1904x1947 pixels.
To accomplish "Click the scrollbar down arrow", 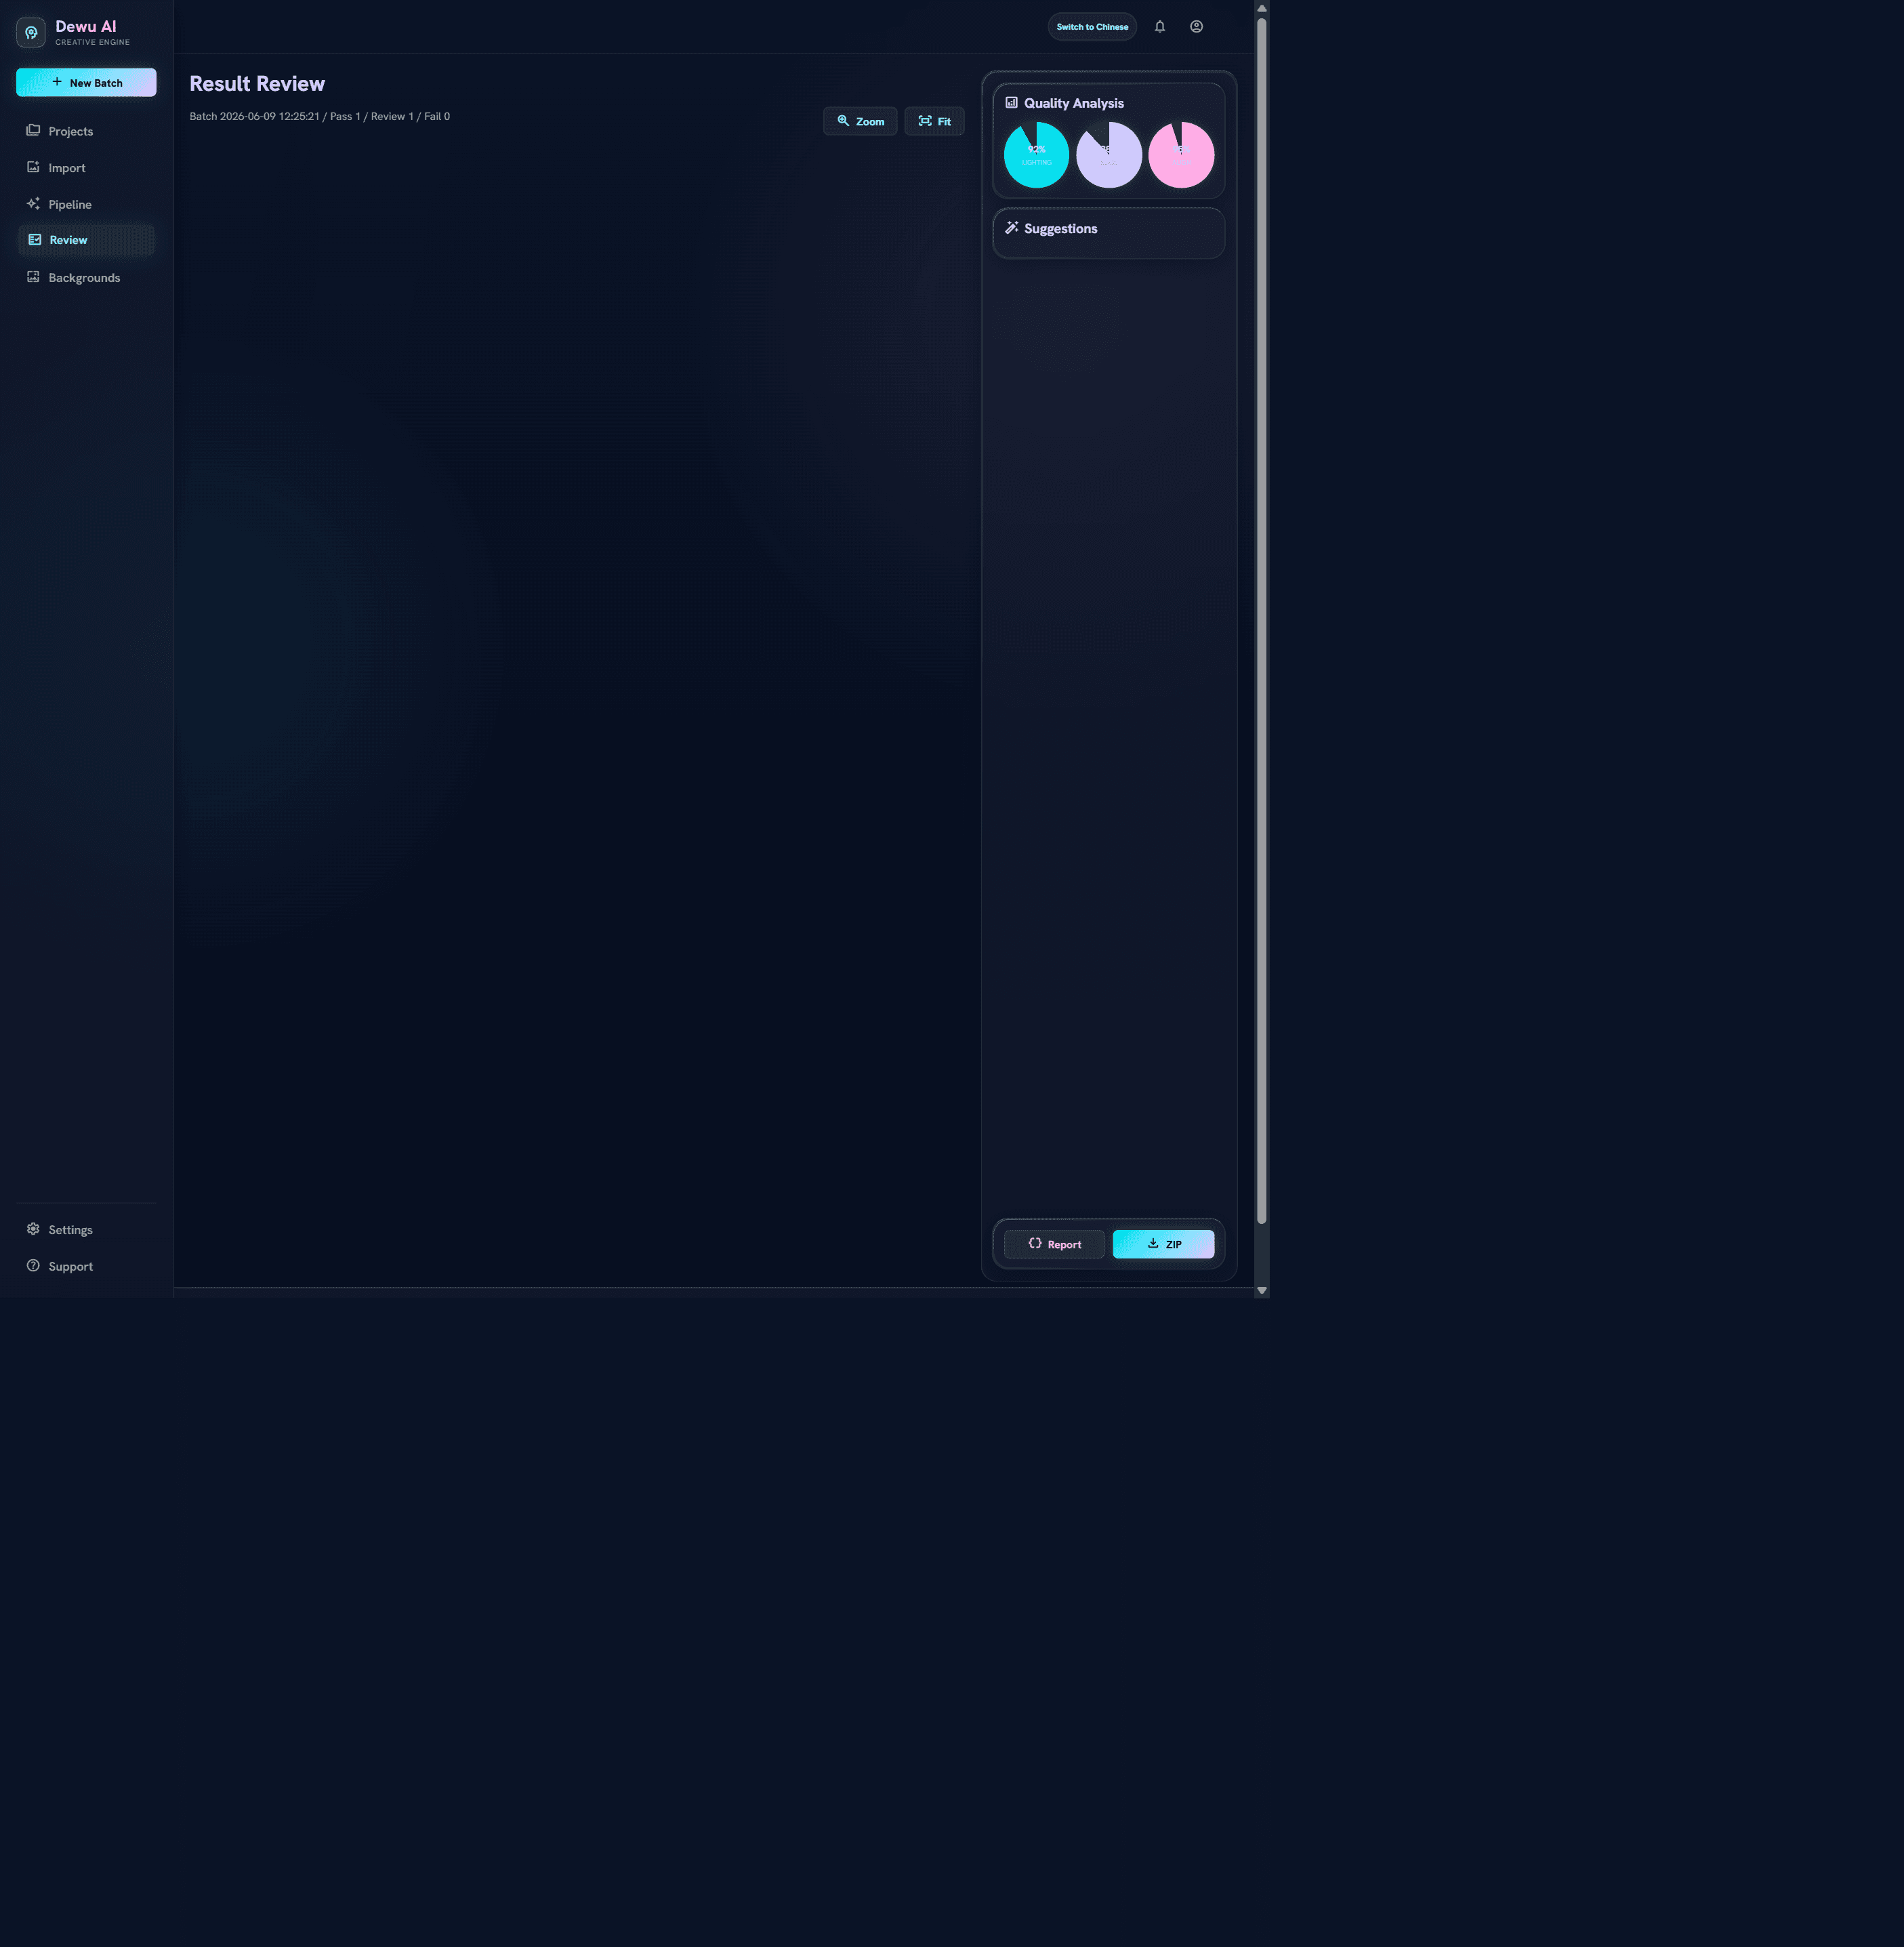I will pos(1261,1290).
